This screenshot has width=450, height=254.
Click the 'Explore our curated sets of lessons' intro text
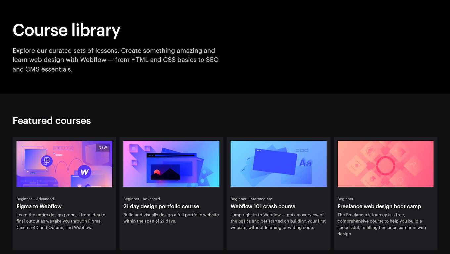(x=115, y=60)
